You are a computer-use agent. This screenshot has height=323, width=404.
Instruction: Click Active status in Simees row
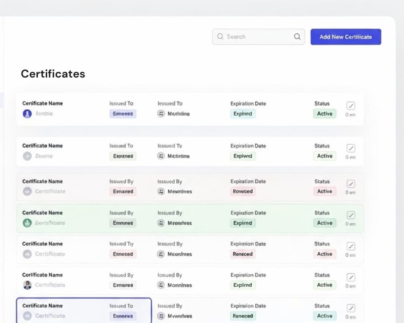(325, 113)
